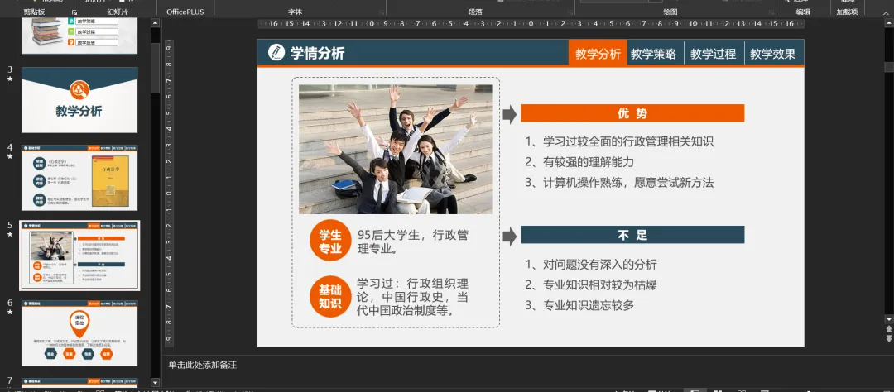
Task: Open the 剪贴板 group dialog launcher
Action: 74,12
